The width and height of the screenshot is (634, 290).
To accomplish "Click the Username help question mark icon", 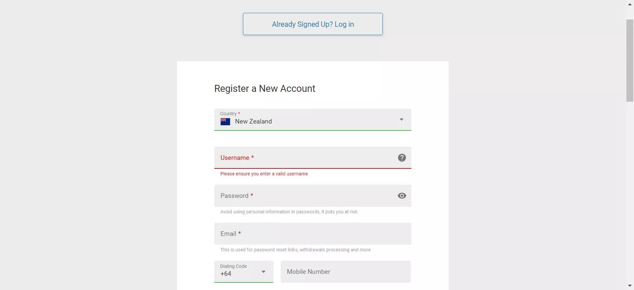I will pos(402,158).
